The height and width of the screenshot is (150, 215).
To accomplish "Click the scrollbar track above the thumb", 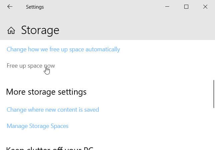I will pyautogui.click(x=214, y=60).
